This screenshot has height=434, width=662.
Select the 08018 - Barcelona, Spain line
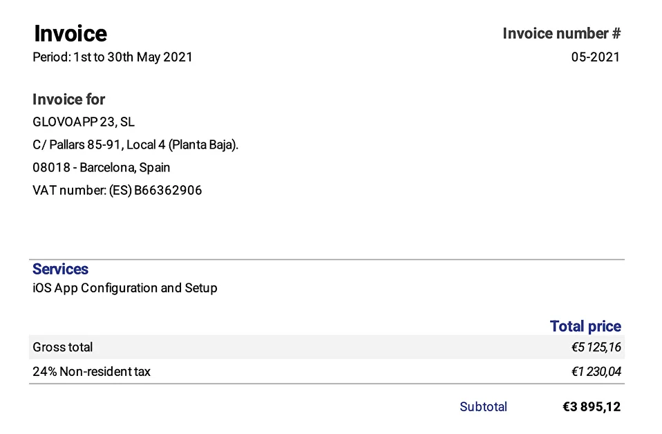coord(102,168)
